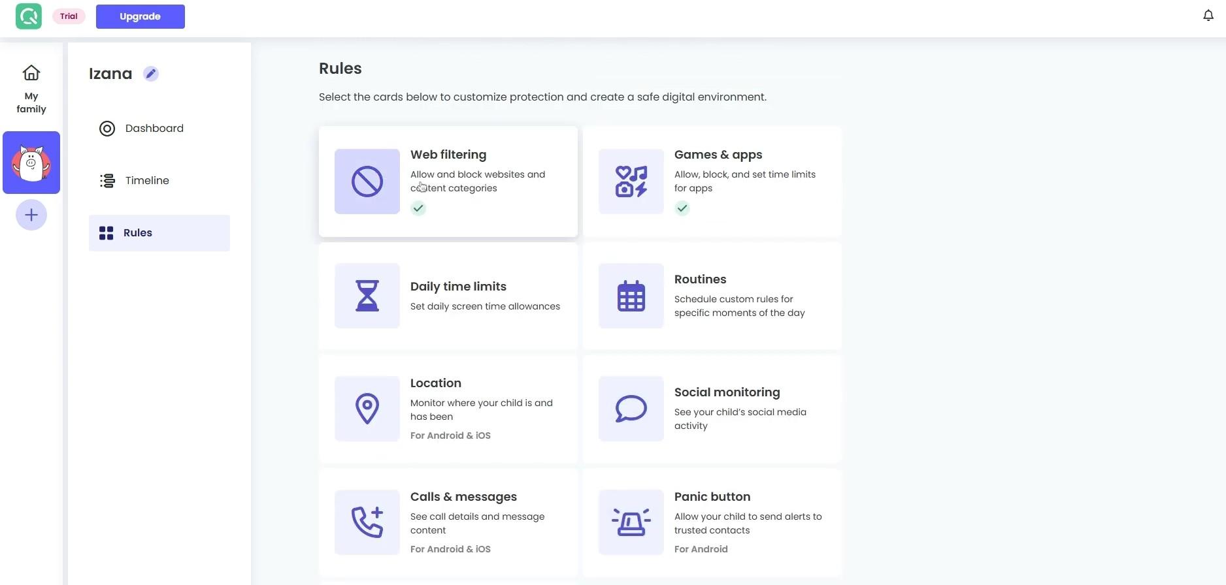Open Calls & messages card title

(x=463, y=497)
